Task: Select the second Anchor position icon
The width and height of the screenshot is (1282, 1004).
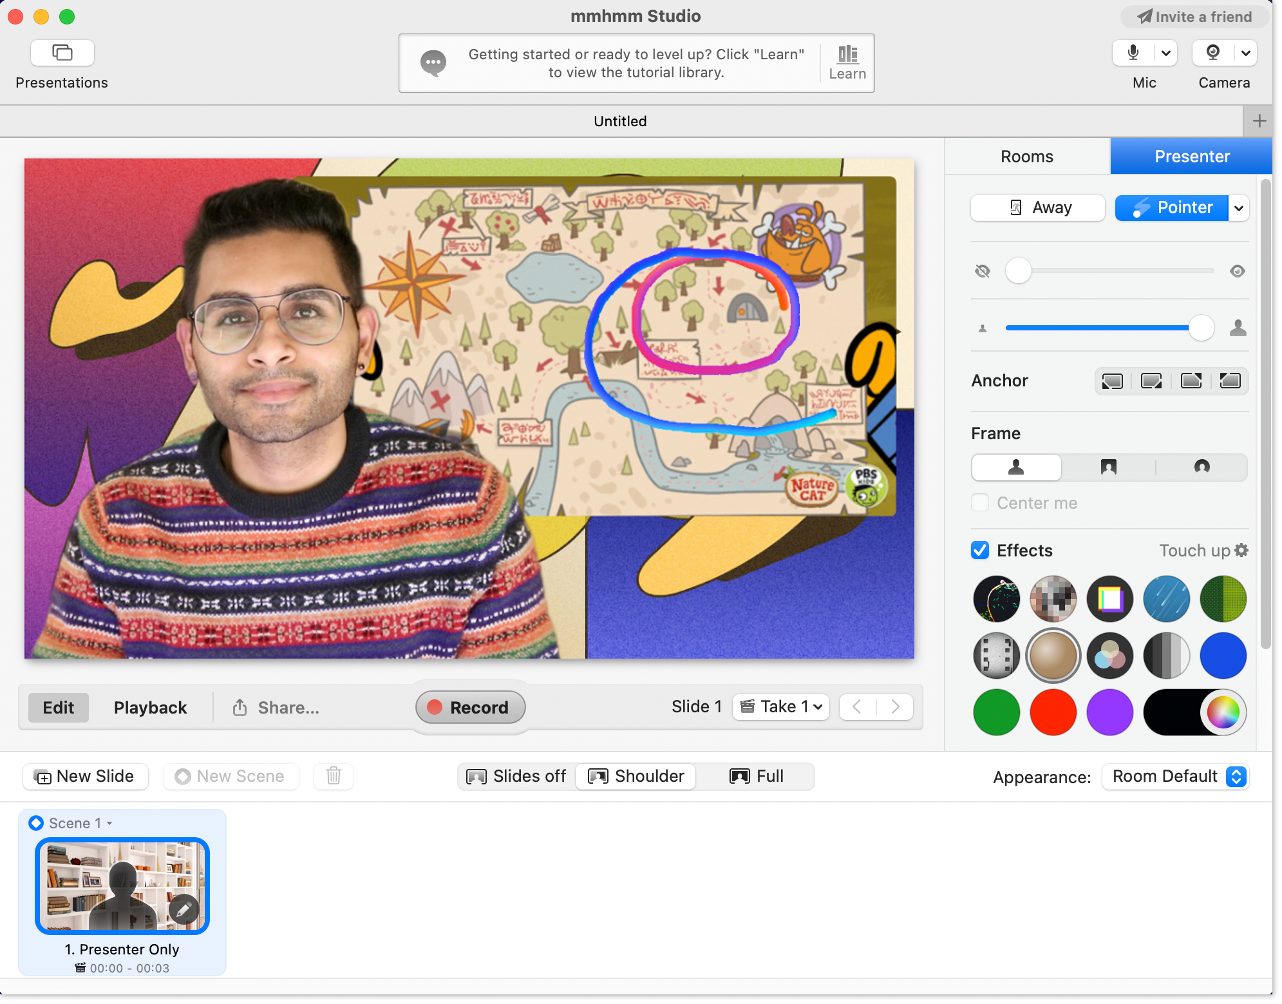Action: coord(1151,381)
